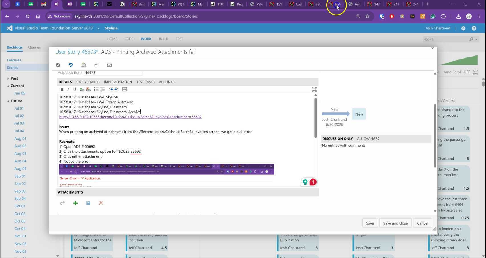This screenshot has width=486, height=258.
Task: Open the Features backlog link
Action: 14,60
